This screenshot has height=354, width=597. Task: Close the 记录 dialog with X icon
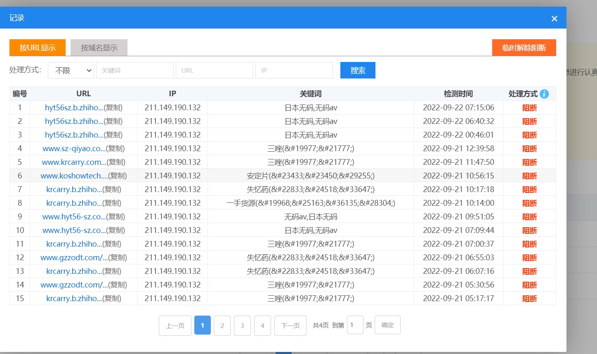[554, 19]
